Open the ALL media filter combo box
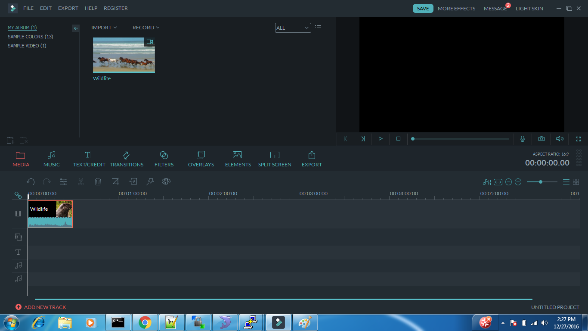 (293, 28)
